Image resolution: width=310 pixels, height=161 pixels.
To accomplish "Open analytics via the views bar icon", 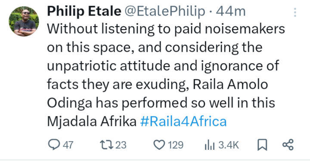I will (210, 145).
